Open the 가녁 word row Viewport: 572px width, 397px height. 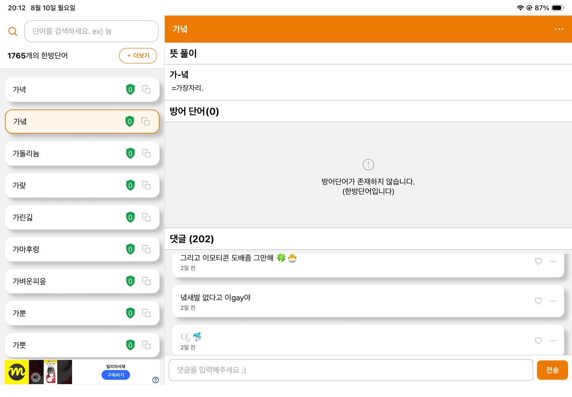coord(82,90)
